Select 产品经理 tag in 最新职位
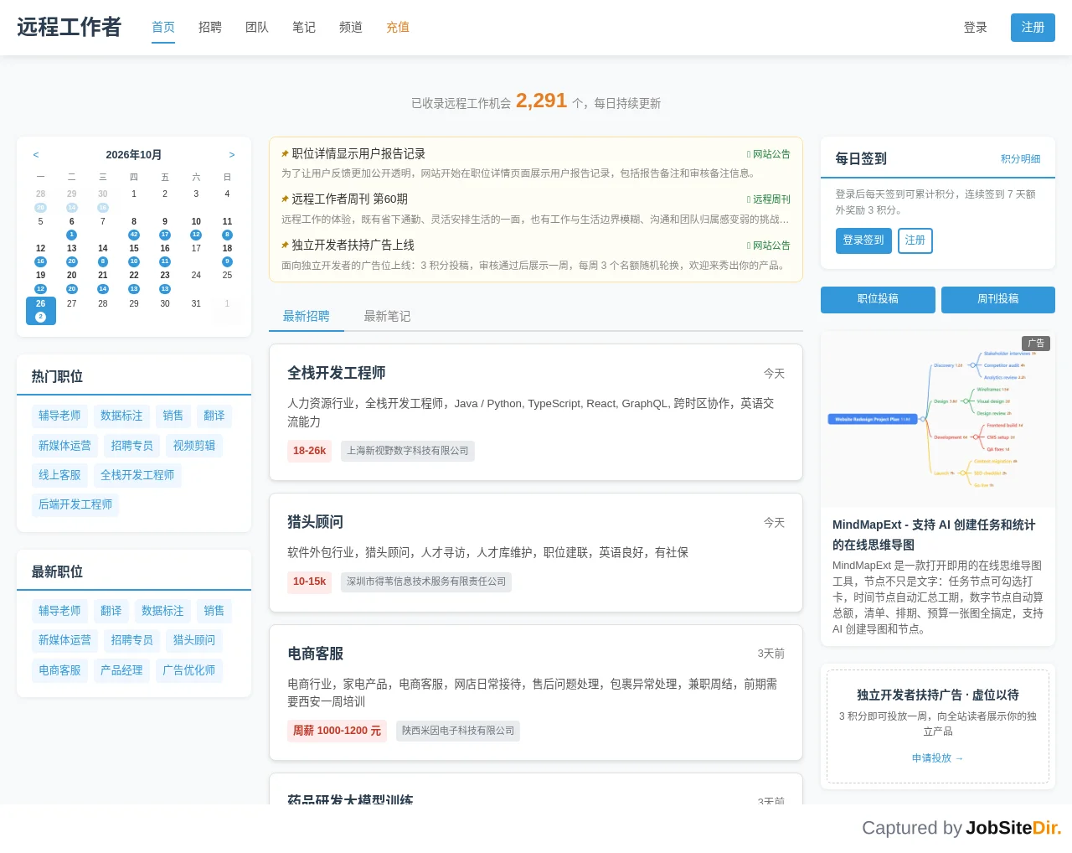Viewport: 1072px width, 853px height. (121, 670)
